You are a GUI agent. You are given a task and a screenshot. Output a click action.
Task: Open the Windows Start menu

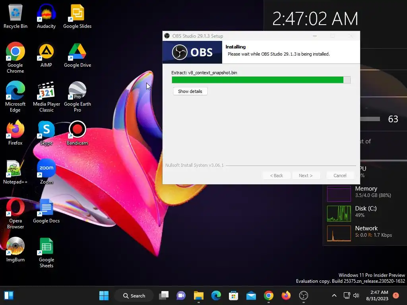click(x=104, y=295)
